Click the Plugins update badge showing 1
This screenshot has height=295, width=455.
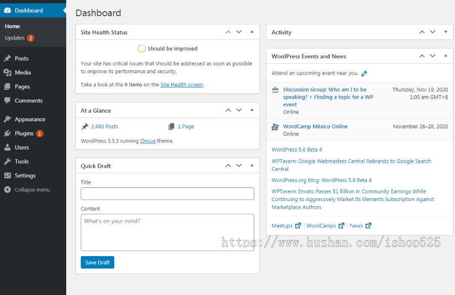[x=40, y=134]
